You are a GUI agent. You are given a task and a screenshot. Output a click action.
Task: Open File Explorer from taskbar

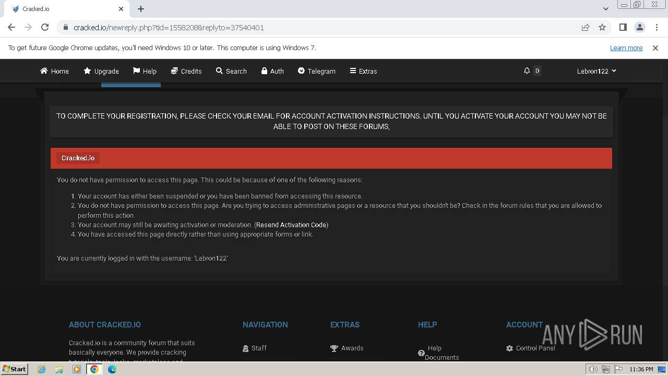(x=59, y=369)
